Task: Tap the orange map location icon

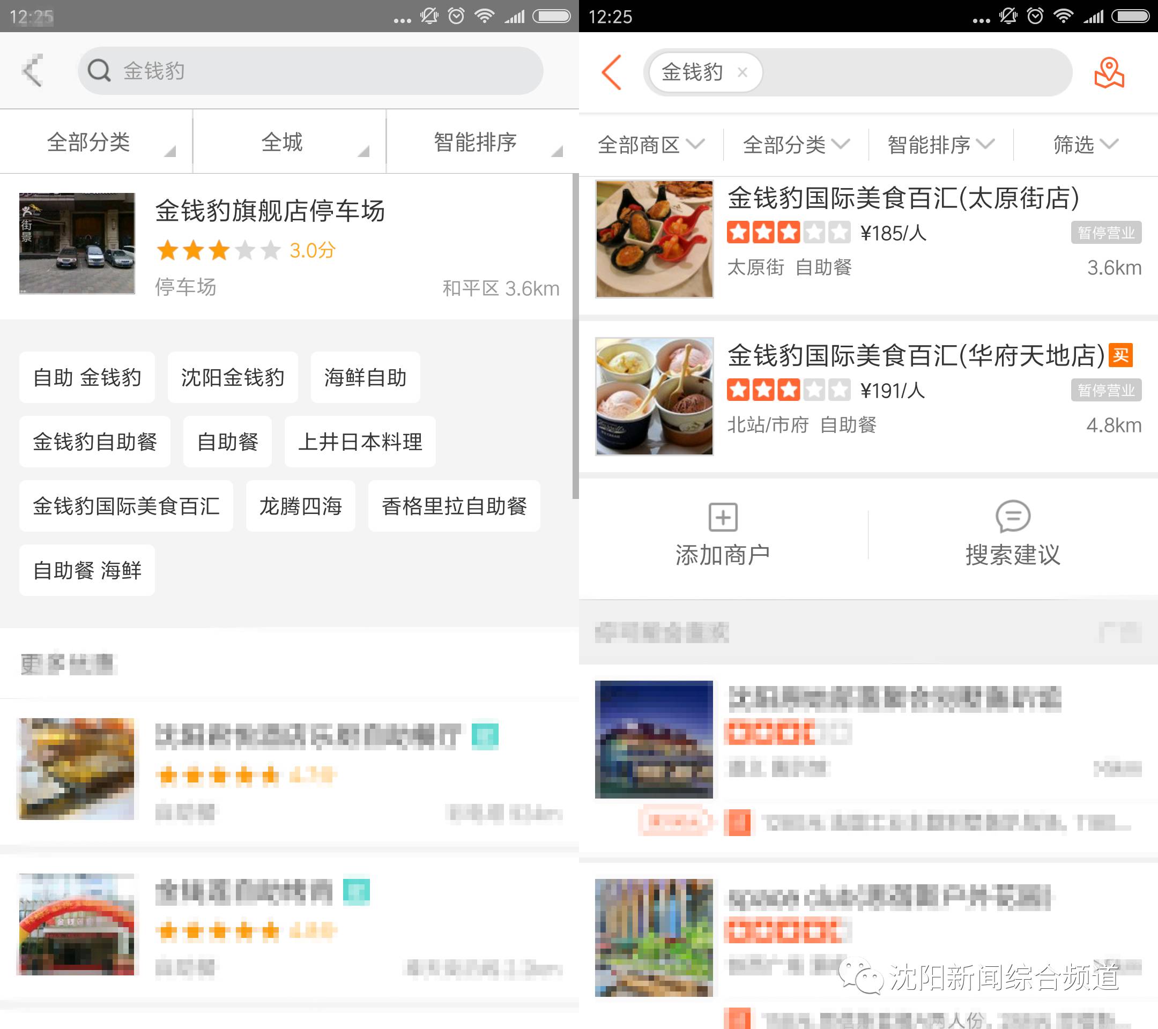Action: 1108,72
